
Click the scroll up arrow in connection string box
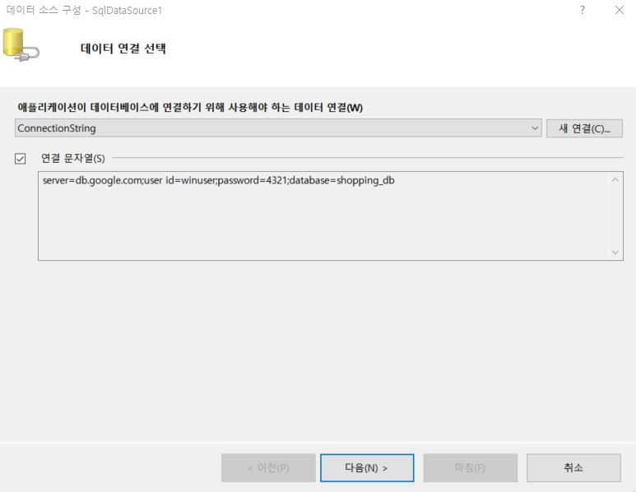615,179
